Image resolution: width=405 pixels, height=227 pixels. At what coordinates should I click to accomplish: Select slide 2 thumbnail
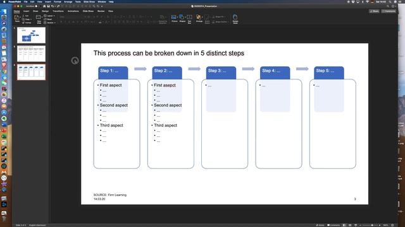pos(31,54)
